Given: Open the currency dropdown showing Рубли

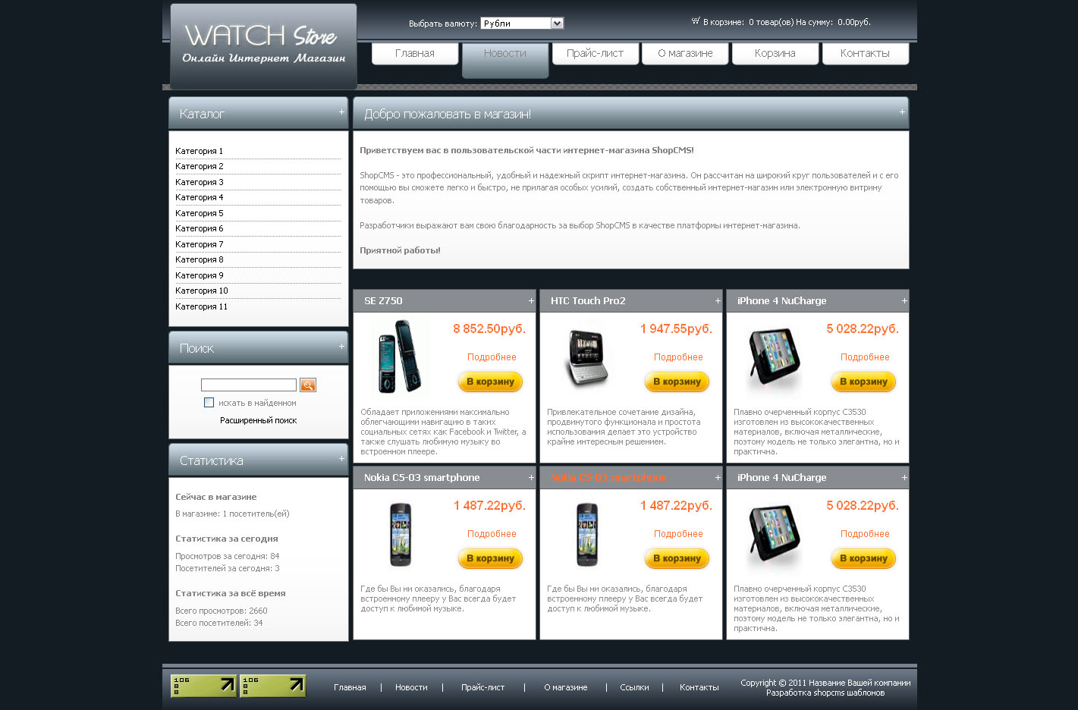Looking at the screenshot, I should point(522,24).
